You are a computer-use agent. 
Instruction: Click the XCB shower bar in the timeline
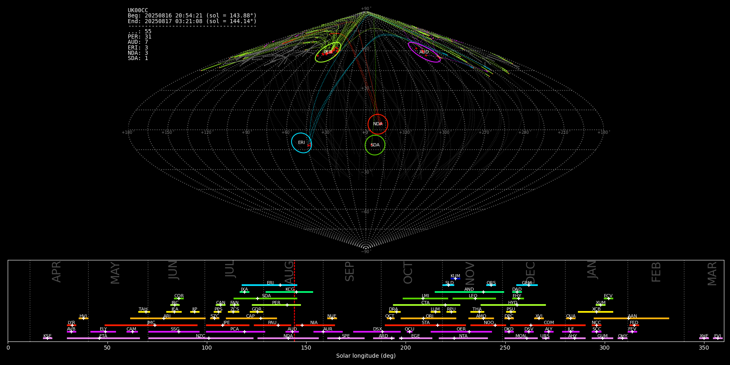[595, 312]
